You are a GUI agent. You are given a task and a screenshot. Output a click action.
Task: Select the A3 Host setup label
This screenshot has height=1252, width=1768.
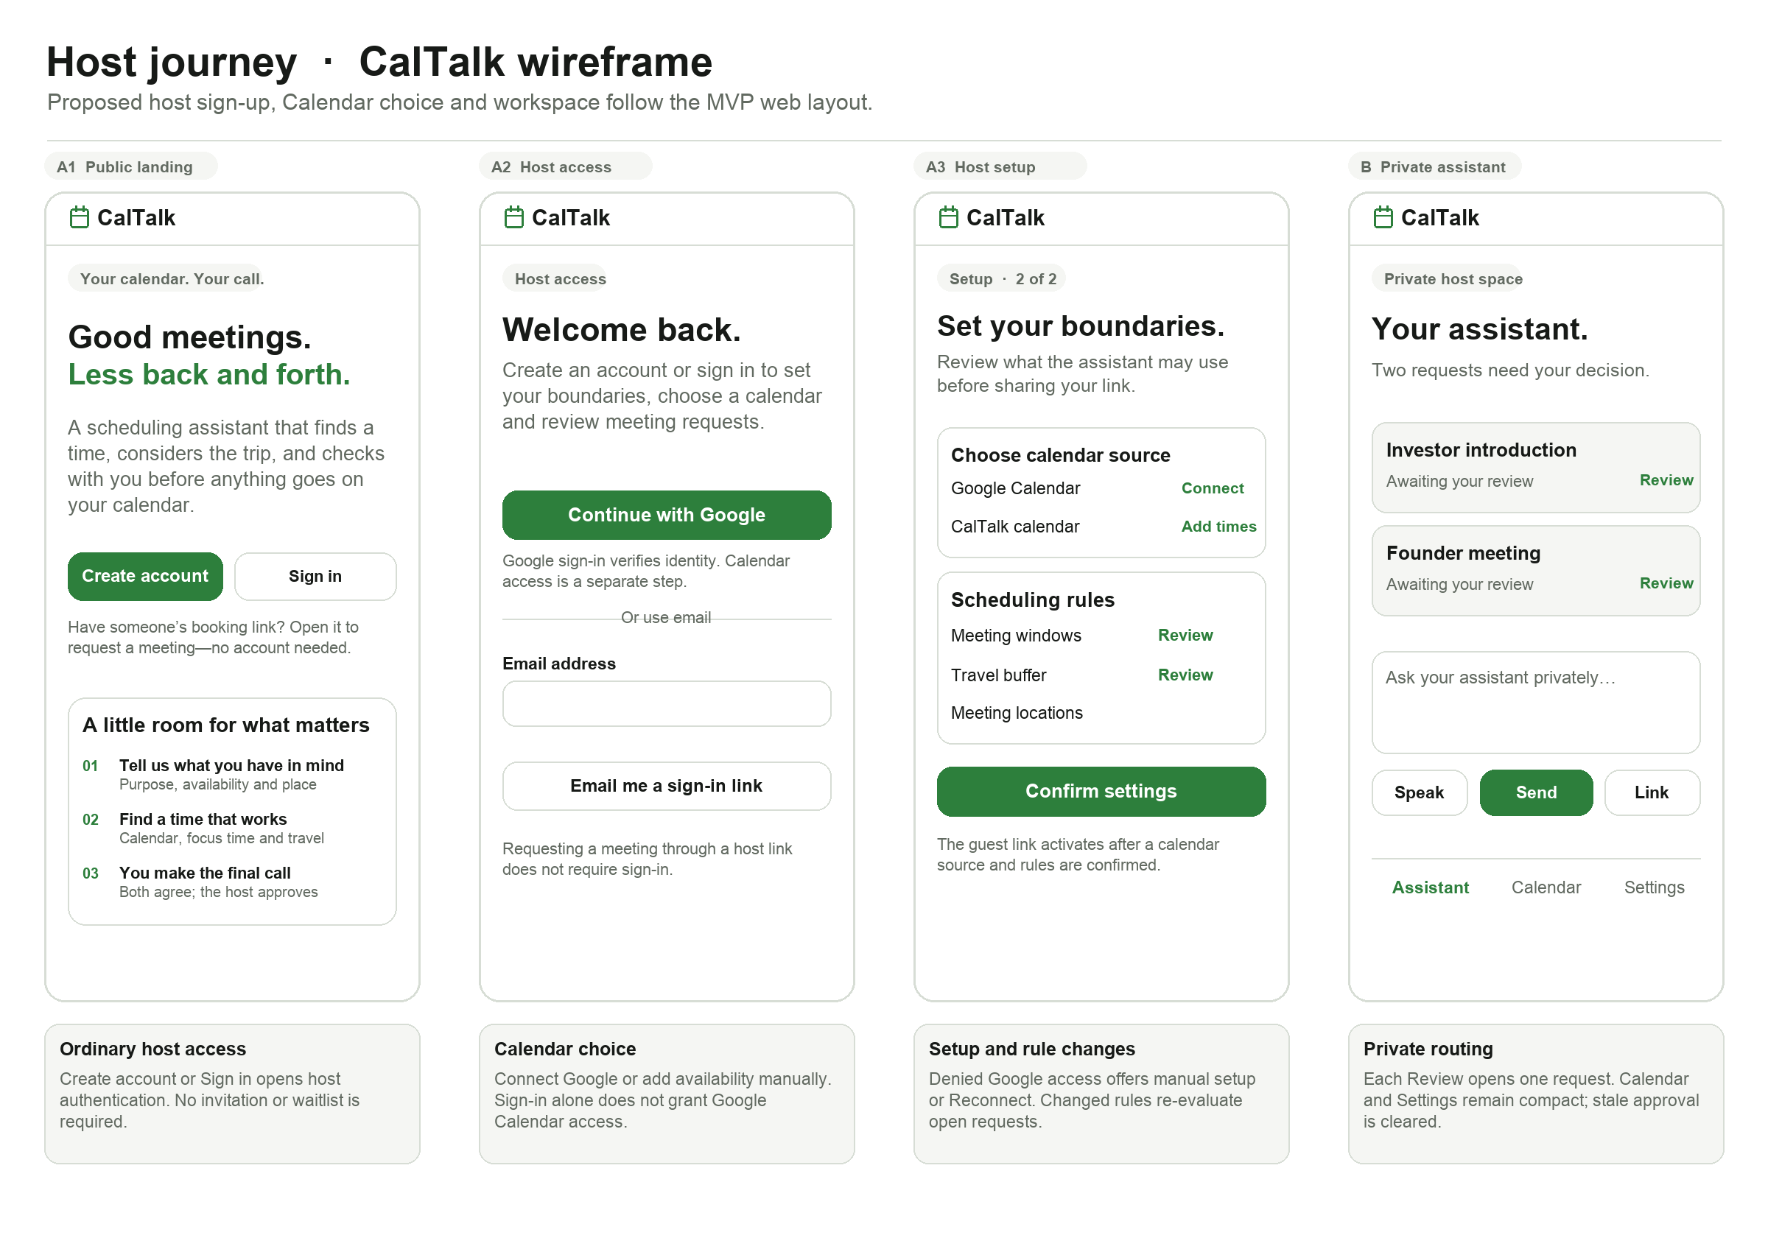click(999, 166)
